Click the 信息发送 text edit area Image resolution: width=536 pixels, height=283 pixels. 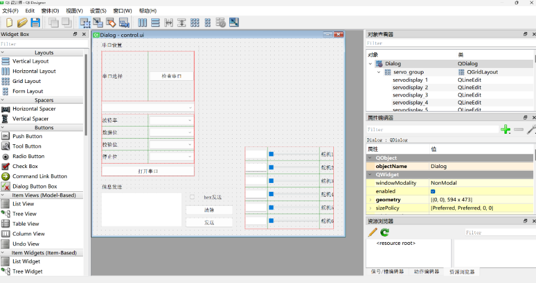142,209
